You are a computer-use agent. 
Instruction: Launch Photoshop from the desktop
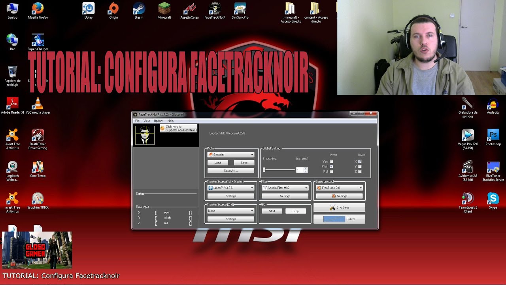(493, 137)
